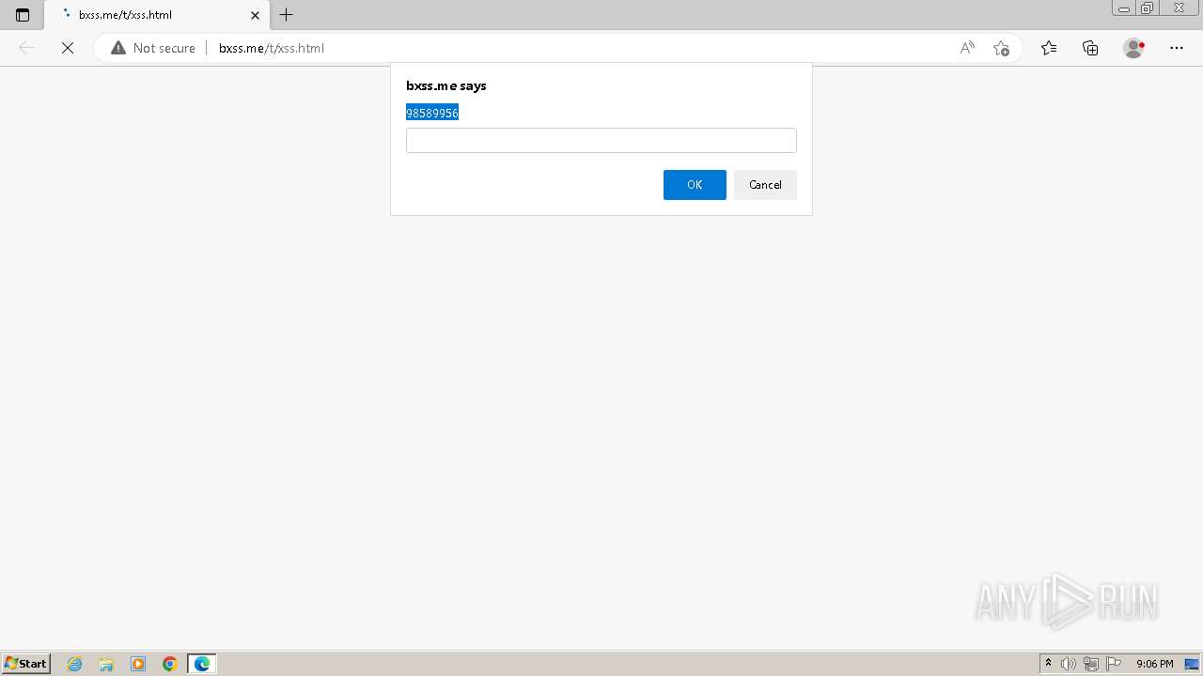Open Action Center flag icon

tap(1114, 664)
